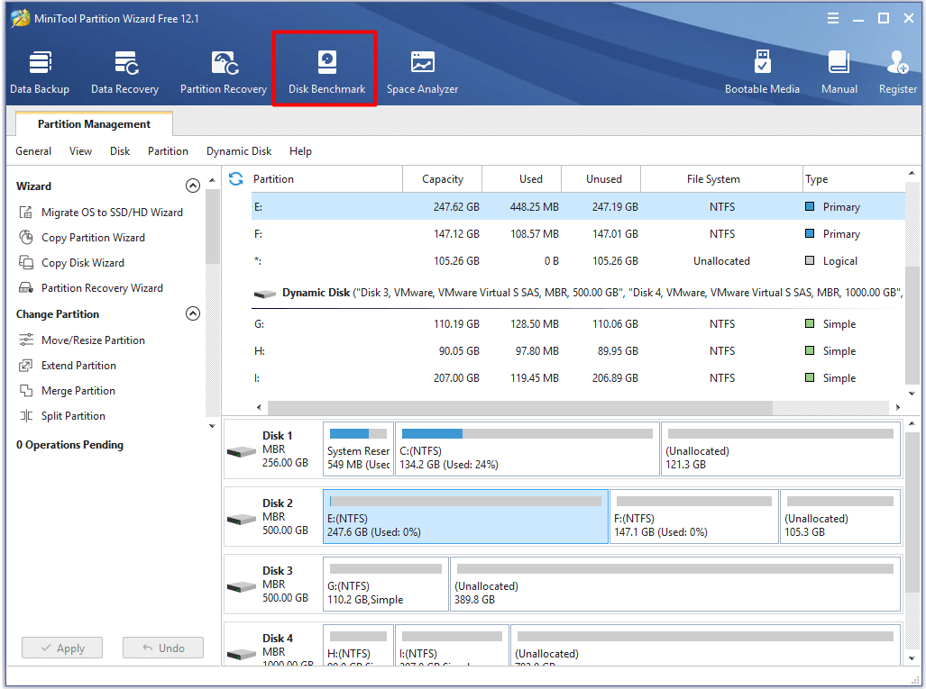Click the Register icon

pos(897,72)
